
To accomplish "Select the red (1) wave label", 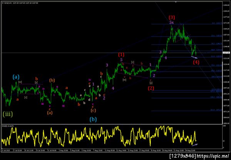I will click(x=121, y=55).
